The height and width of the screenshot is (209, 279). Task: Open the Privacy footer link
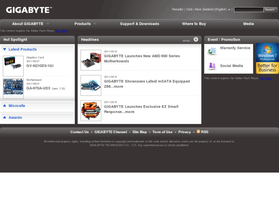(x=185, y=132)
